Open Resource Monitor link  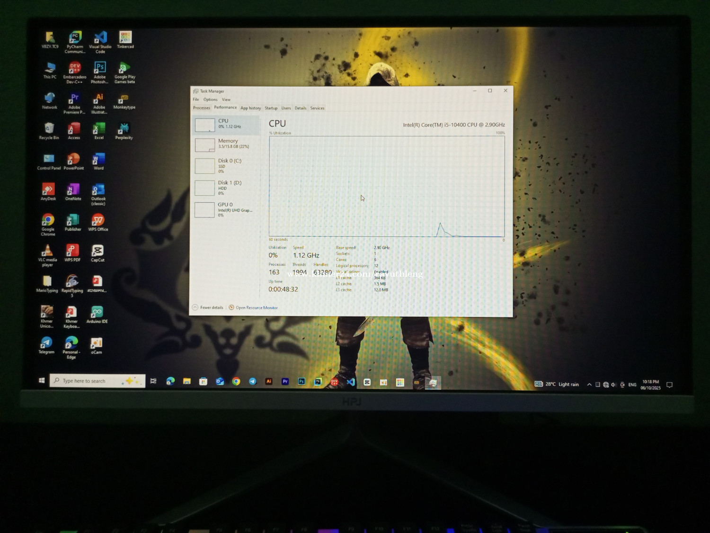coord(253,307)
